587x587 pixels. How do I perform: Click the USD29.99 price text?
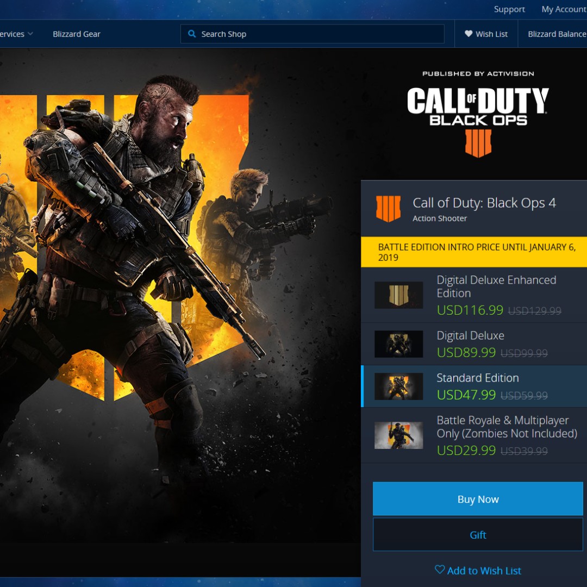tap(466, 450)
